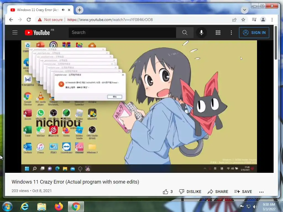Launch Firefox from taskbar
The width and height of the screenshot is (283, 212).
point(59,206)
